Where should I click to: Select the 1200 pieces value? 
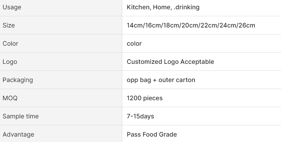145,98
